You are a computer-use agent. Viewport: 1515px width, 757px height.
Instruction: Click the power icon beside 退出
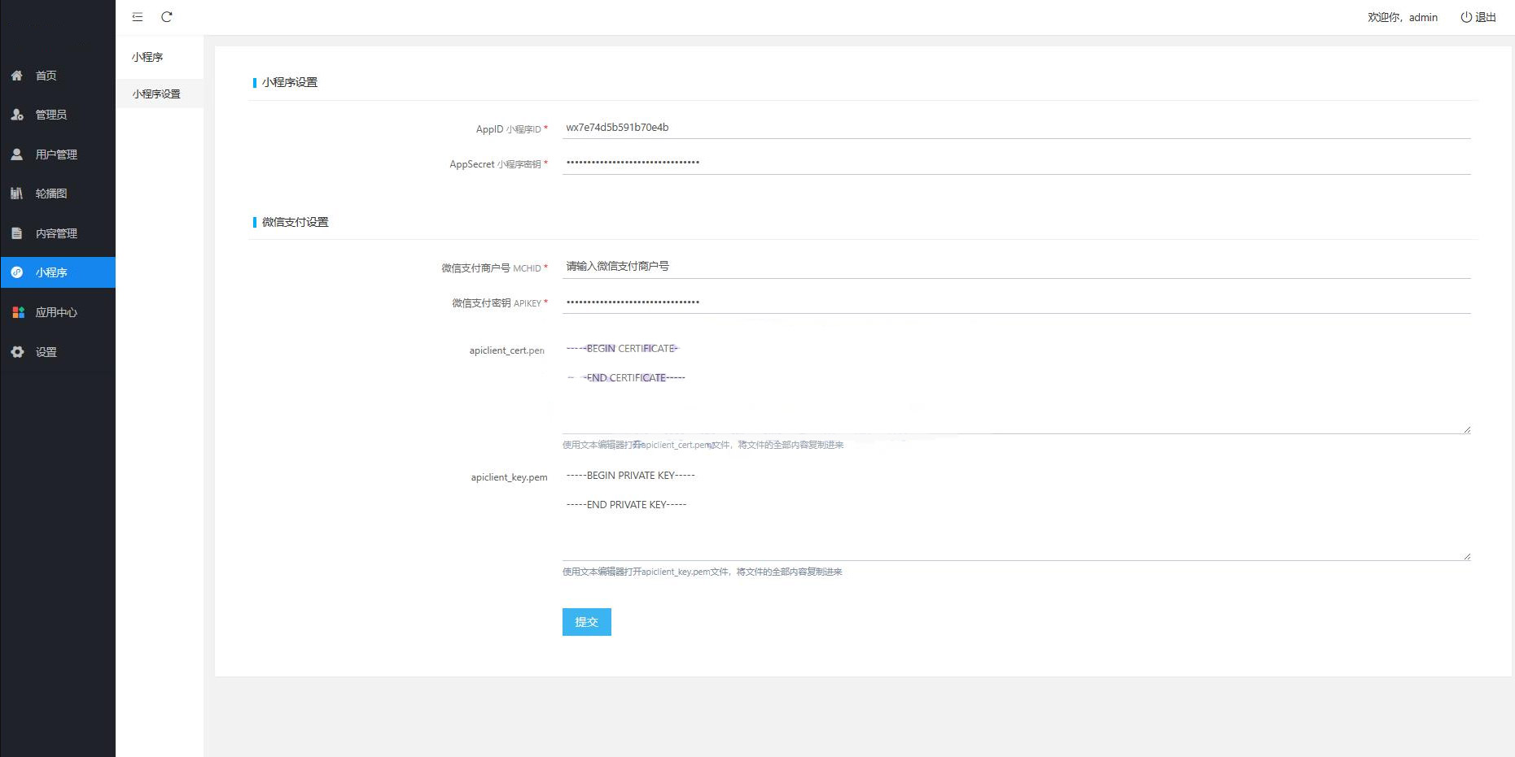click(1466, 17)
